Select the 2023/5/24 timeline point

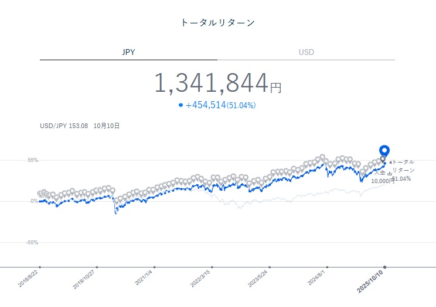270,267
